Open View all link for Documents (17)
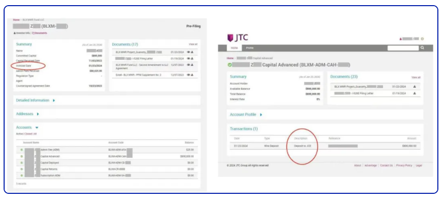This screenshot has width=443, height=200. 193,44
